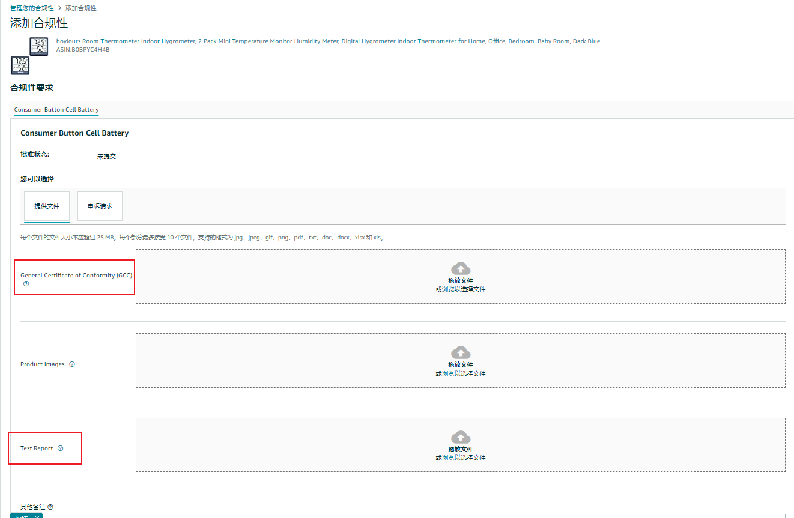The width and height of the screenshot is (794, 518).
Task: Click the cloud upload icon for Test Report
Action: pos(460,437)
